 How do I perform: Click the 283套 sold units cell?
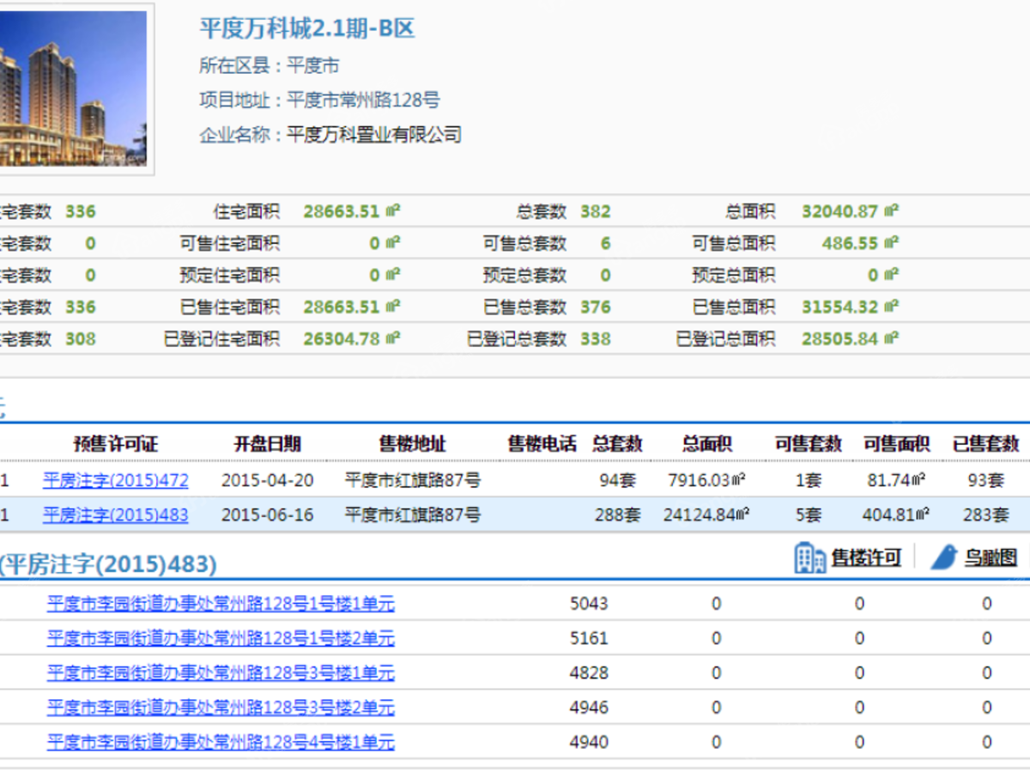click(986, 515)
